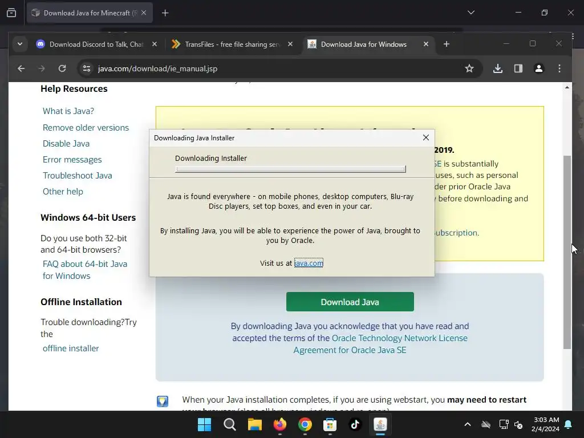Open FAQ about 64-bit Java link
This screenshot has height=438, width=584.
(x=85, y=270)
